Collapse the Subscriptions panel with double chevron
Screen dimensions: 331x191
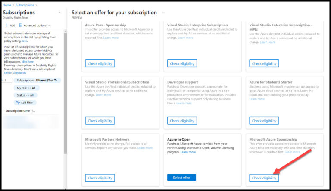click(x=59, y=13)
